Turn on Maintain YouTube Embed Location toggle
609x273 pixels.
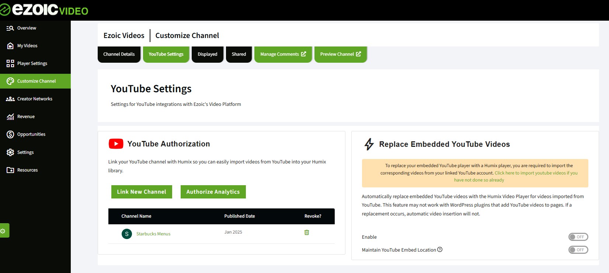coord(578,250)
